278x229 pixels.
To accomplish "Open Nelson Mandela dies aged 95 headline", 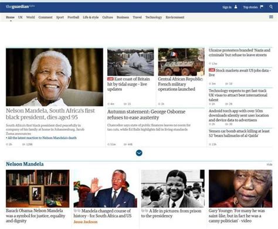I will pyautogui.click(x=50, y=114).
